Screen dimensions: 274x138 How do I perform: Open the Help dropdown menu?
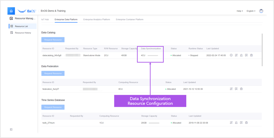(240, 11)
